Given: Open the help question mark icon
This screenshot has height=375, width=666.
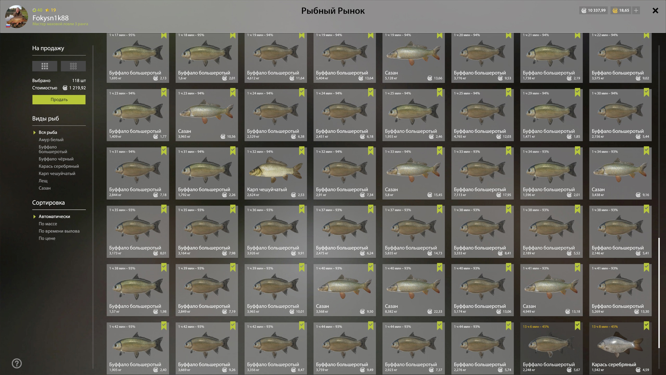Looking at the screenshot, I should coord(17,364).
